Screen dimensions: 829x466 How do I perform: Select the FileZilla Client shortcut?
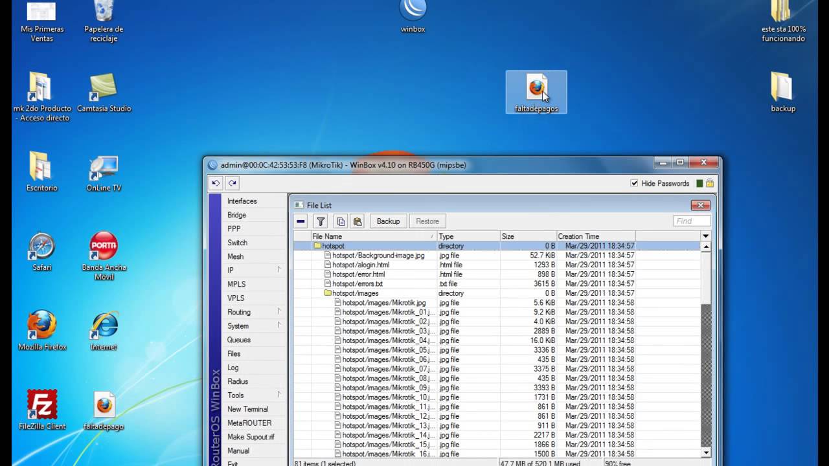42,410
